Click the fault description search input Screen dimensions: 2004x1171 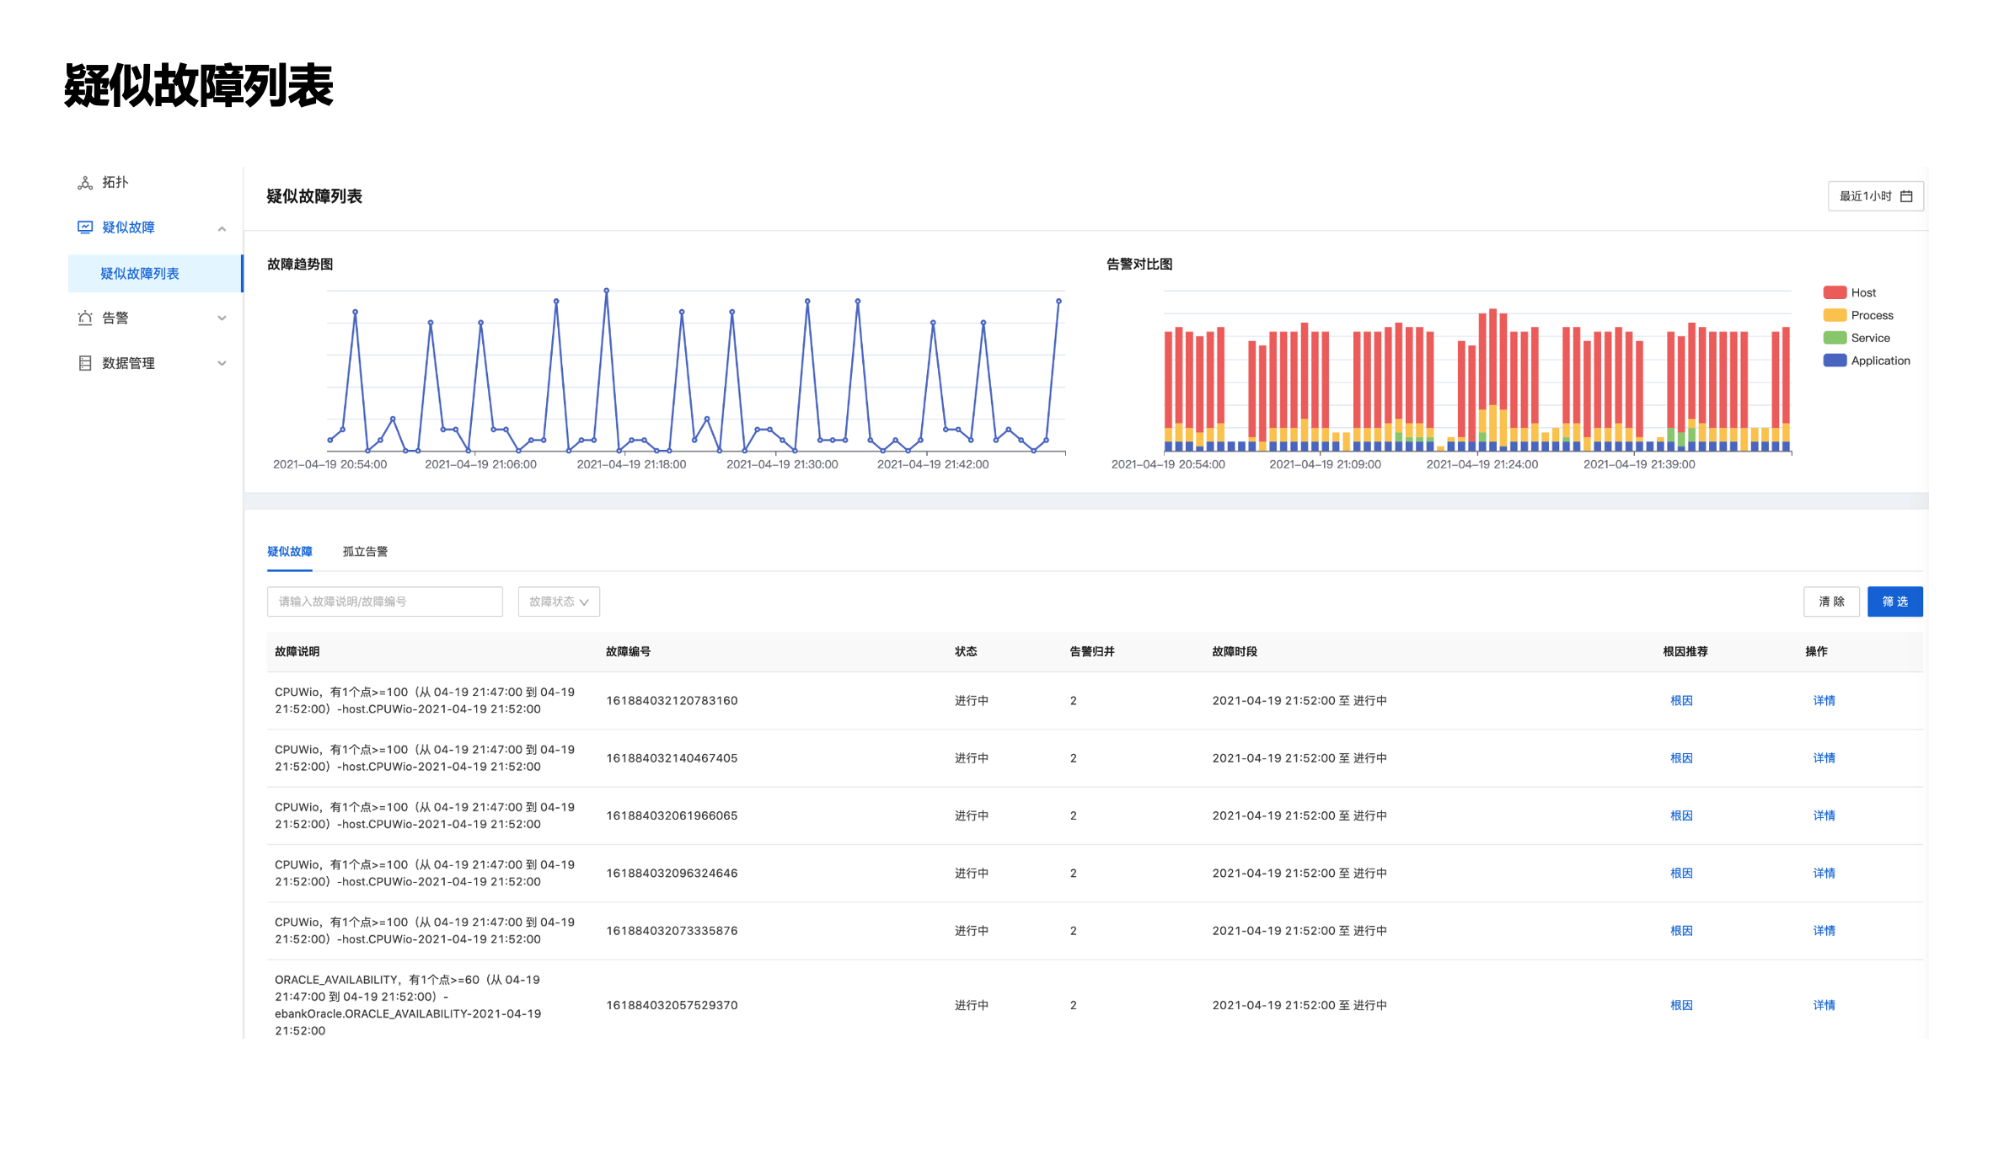pos(384,602)
